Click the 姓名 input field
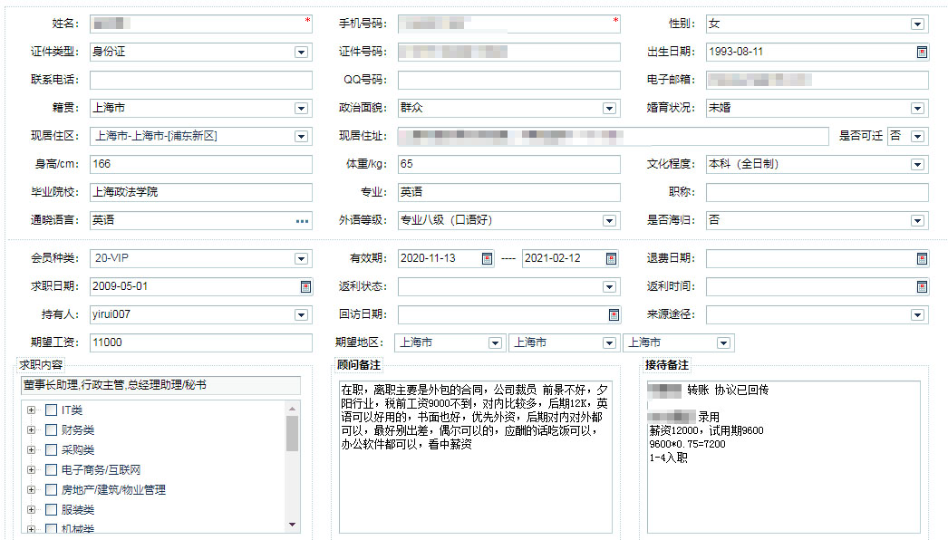 [200, 24]
